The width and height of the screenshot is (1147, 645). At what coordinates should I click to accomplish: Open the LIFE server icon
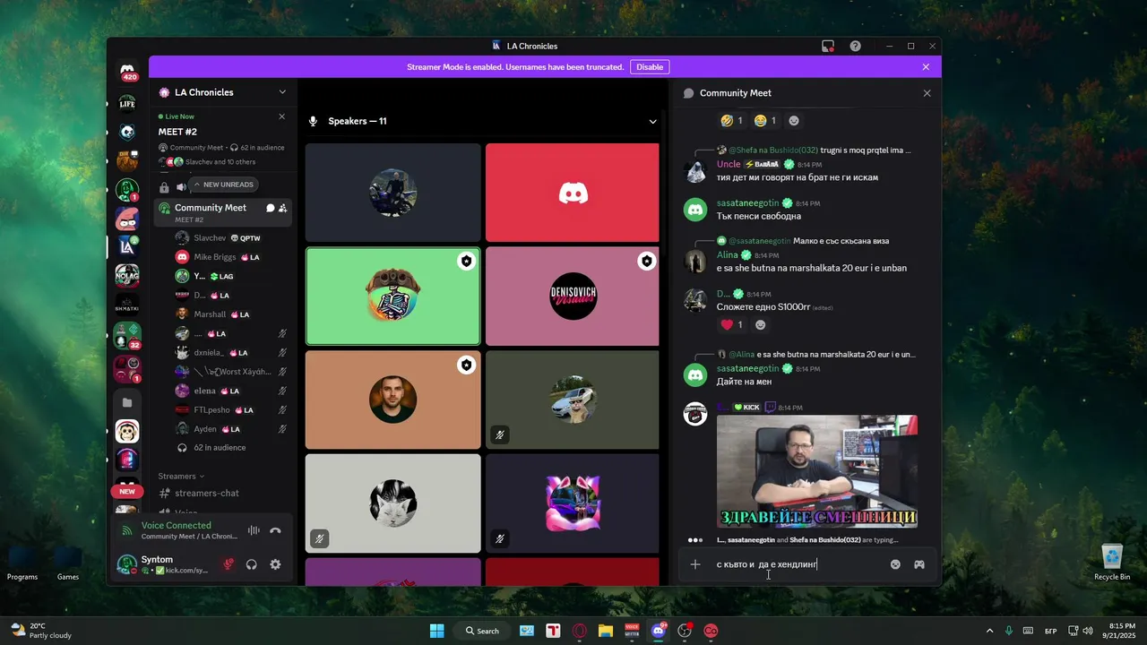(127, 102)
